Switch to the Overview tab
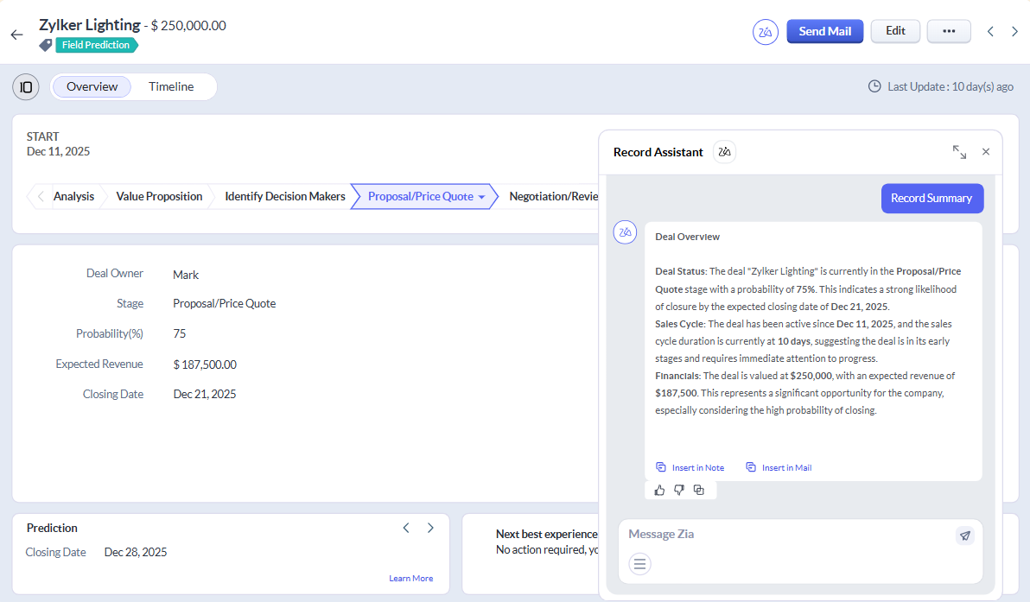Screen dimensions: 1030x602 pos(92,86)
